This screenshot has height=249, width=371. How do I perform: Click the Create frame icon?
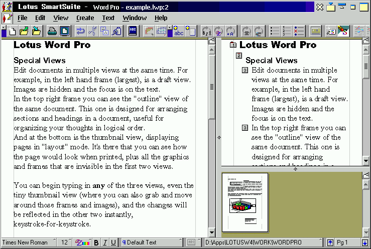149,31
